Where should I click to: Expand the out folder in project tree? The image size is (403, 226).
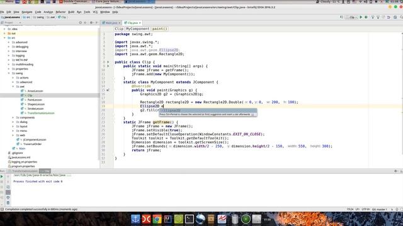click(4, 33)
